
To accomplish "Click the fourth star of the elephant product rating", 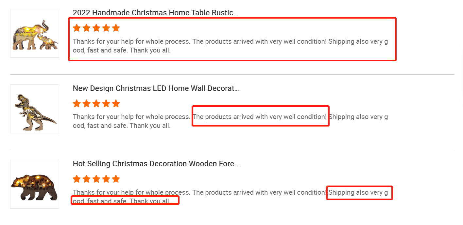I will pos(106,28).
